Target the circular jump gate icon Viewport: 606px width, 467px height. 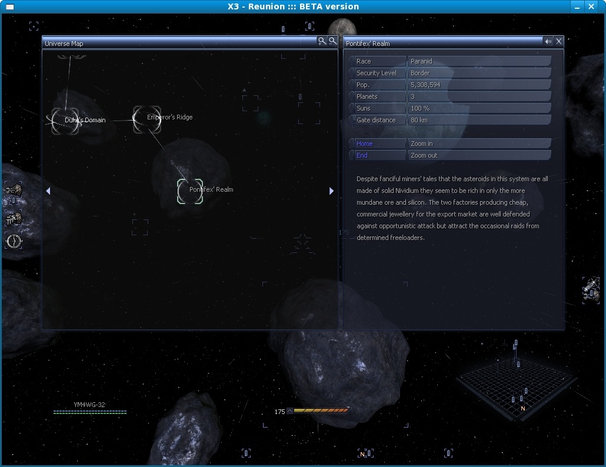[14, 241]
